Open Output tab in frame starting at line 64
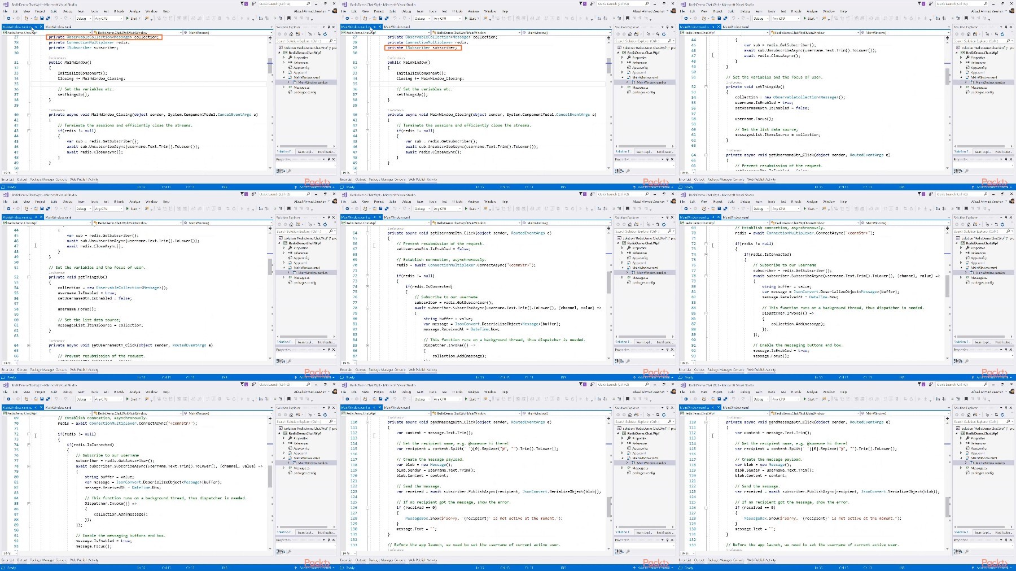Screen dimensions: 1016x571 pyautogui.click(x=361, y=370)
